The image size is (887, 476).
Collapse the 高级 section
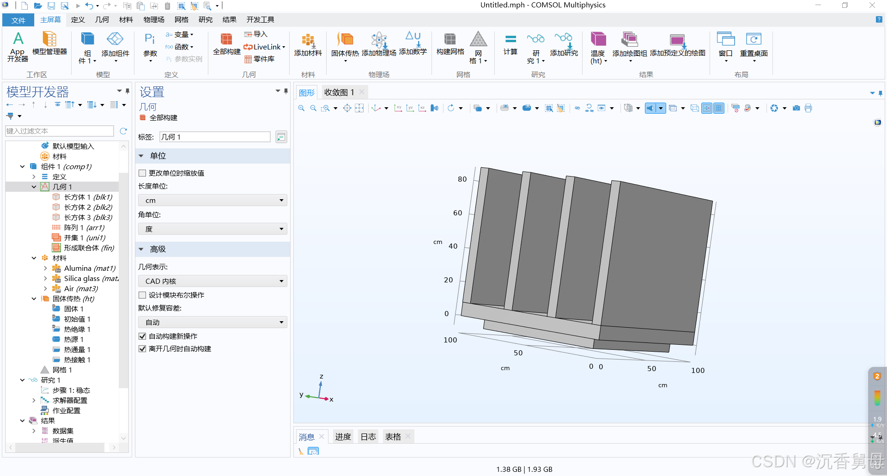pyautogui.click(x=141, y=249)
